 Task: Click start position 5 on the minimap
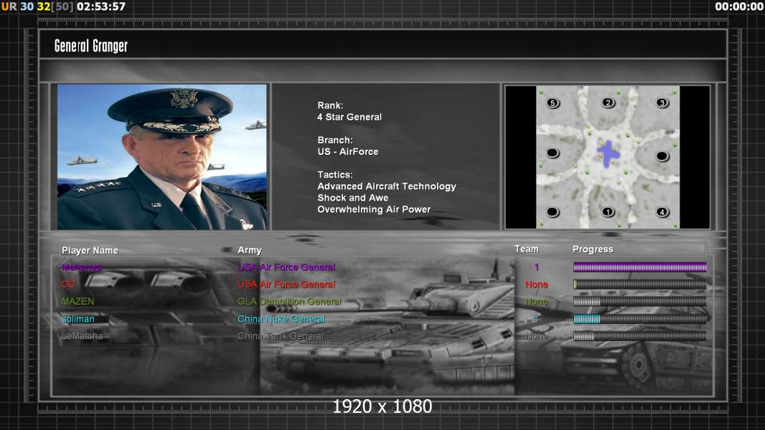point(553,102)
